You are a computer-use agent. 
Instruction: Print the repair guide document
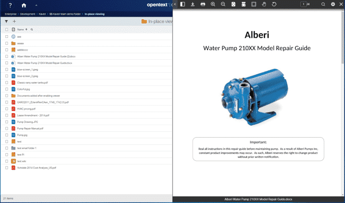tap(203, 4)
